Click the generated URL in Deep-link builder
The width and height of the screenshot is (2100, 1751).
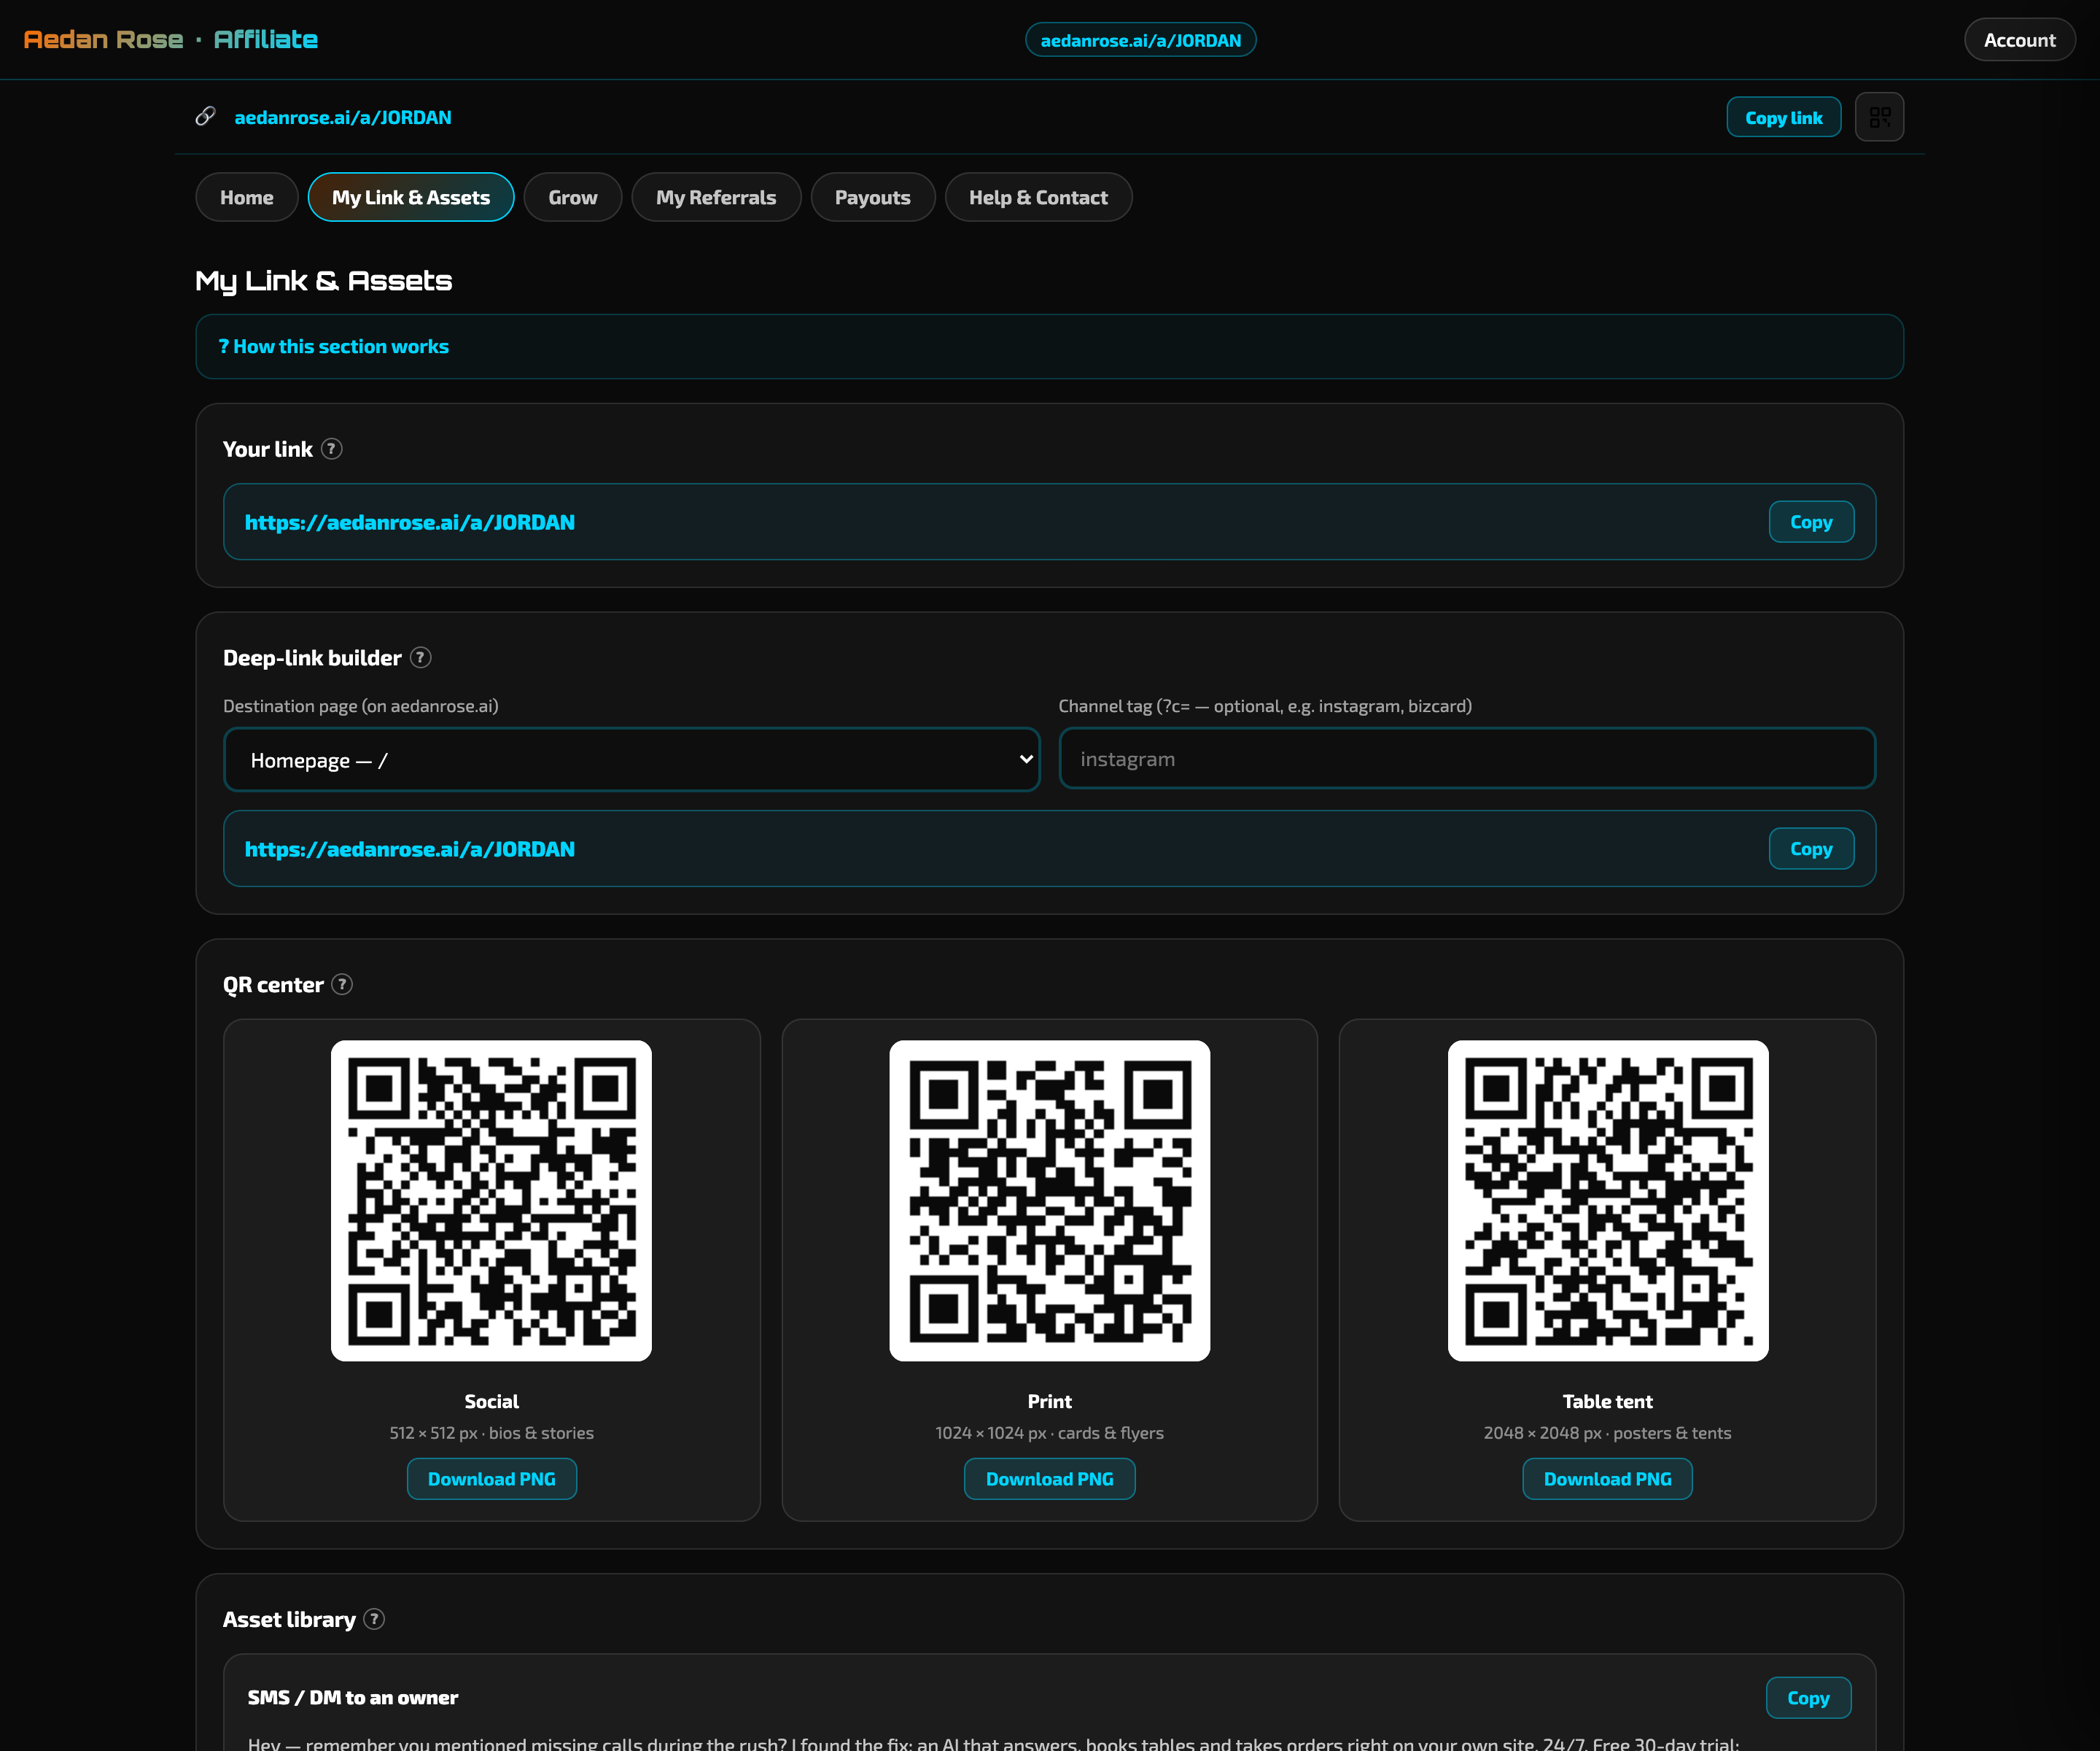click(410, 849)
